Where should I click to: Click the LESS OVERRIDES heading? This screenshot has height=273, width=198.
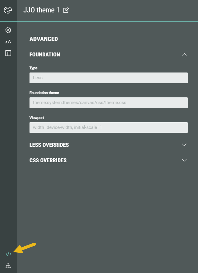[49, 145]
